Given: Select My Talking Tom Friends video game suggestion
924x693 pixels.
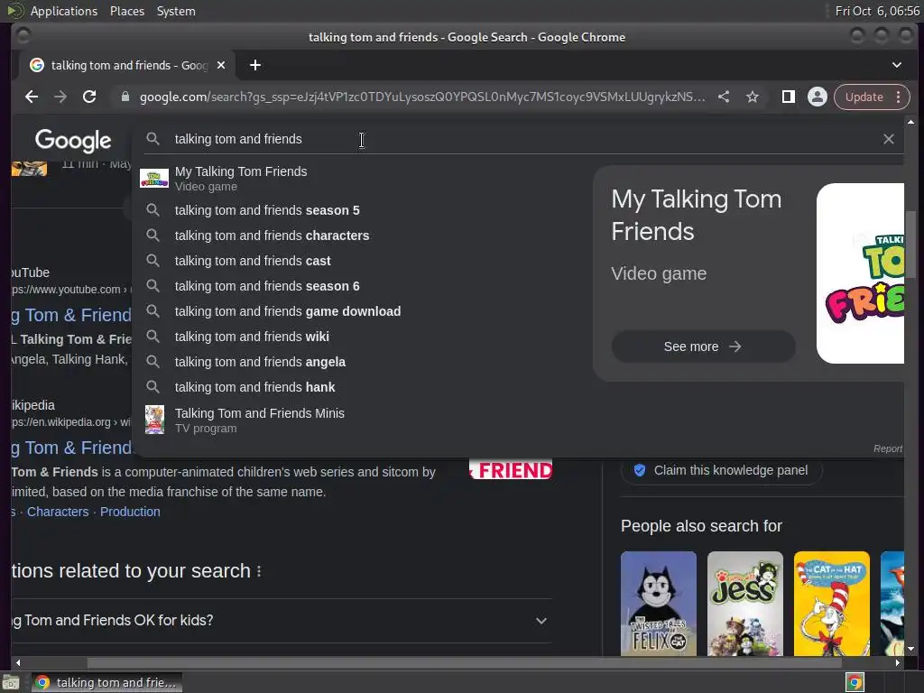Looking at the screenshot, I should [x=363, y=179].
